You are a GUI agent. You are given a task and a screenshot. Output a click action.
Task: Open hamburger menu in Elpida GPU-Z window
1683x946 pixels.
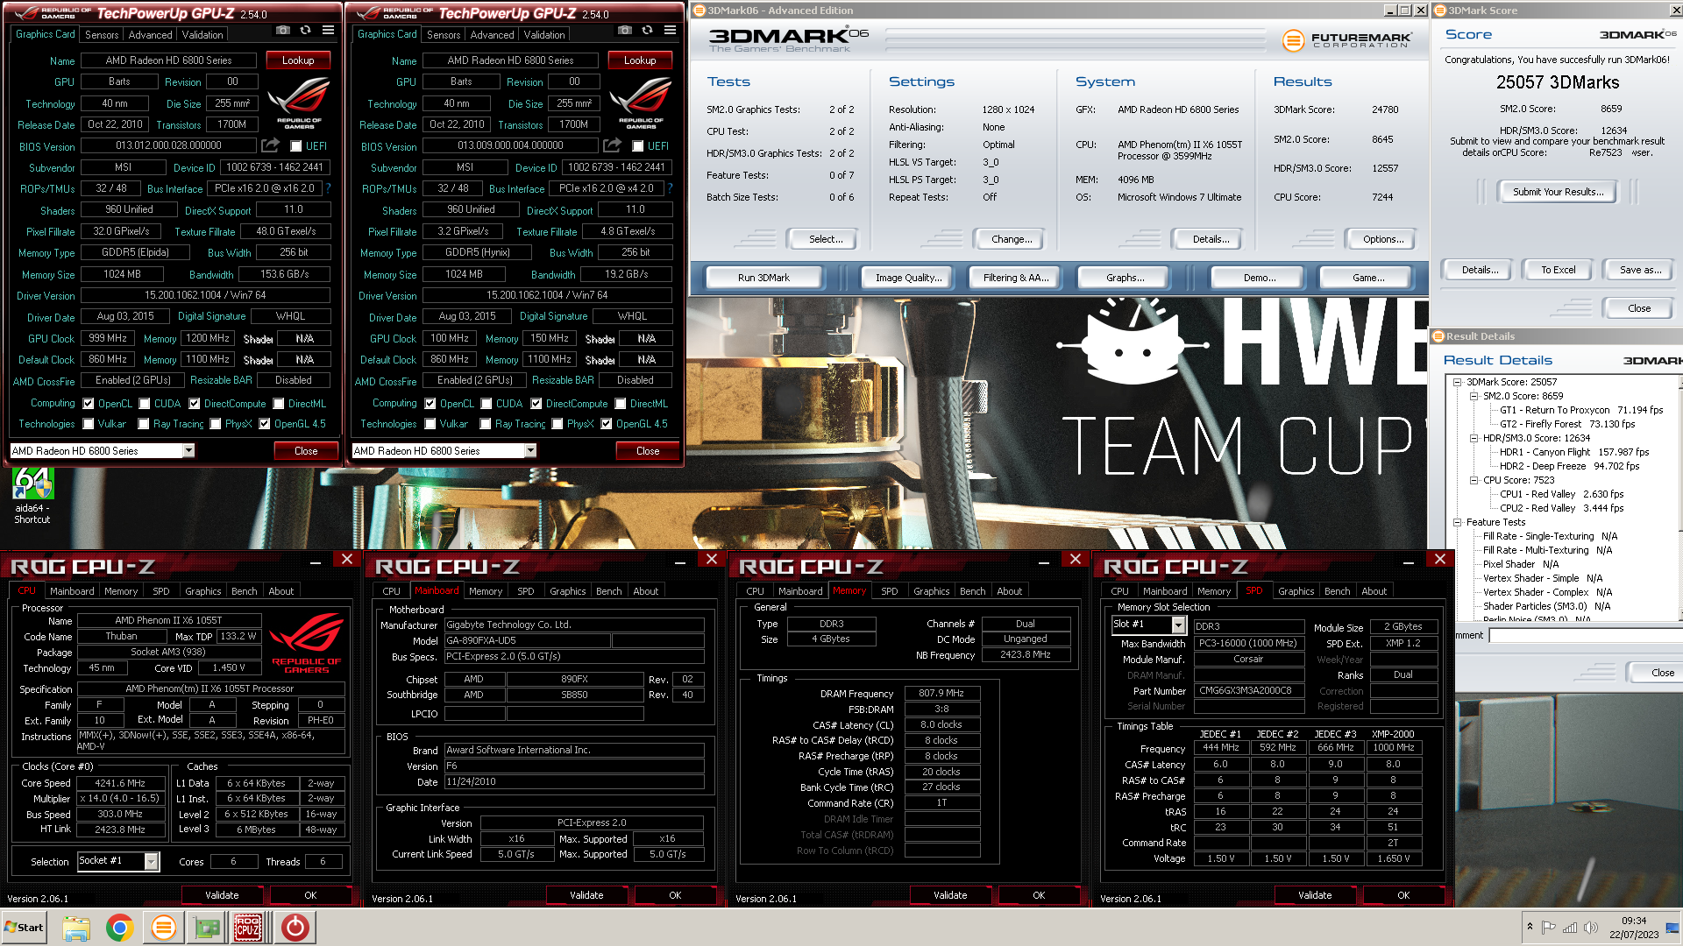pos(328,30)
